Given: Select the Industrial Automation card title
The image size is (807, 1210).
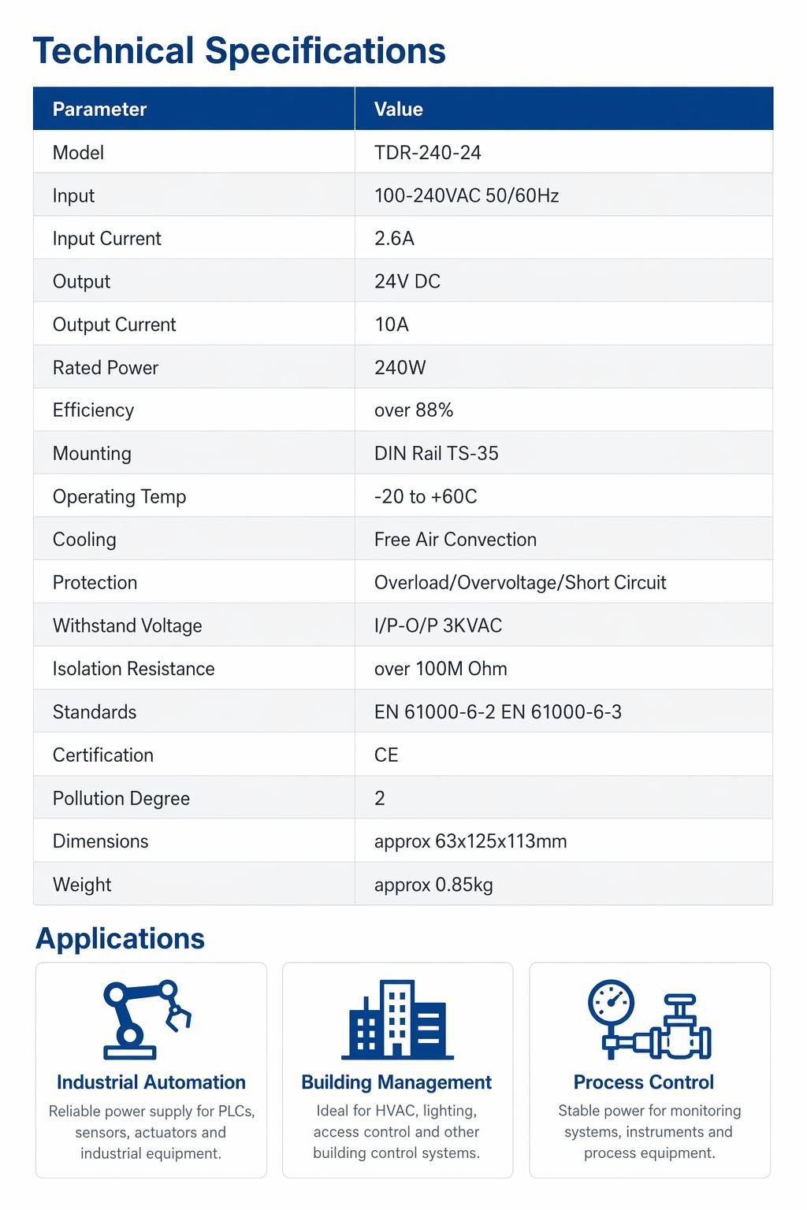Looking at the screenshot, I should [x=151, y=1082].
